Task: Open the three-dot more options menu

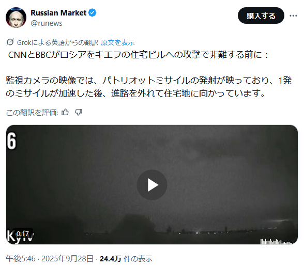Action: (x=293, y=15)
